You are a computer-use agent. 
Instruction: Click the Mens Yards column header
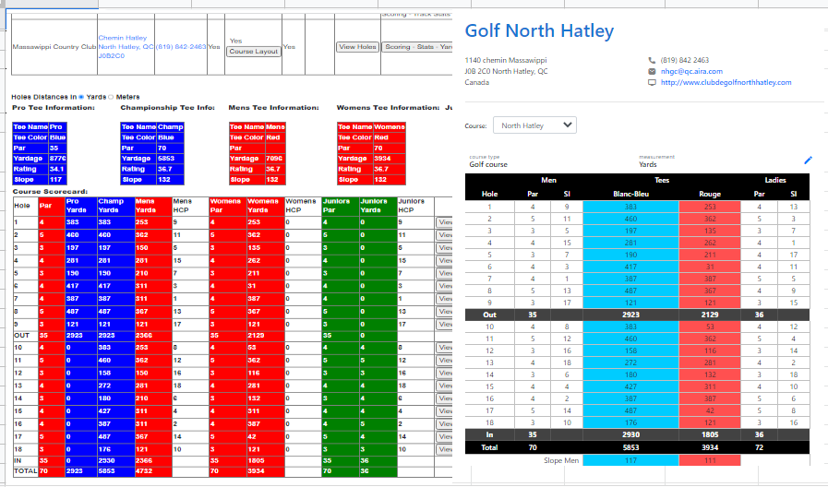tap(153, 206)
